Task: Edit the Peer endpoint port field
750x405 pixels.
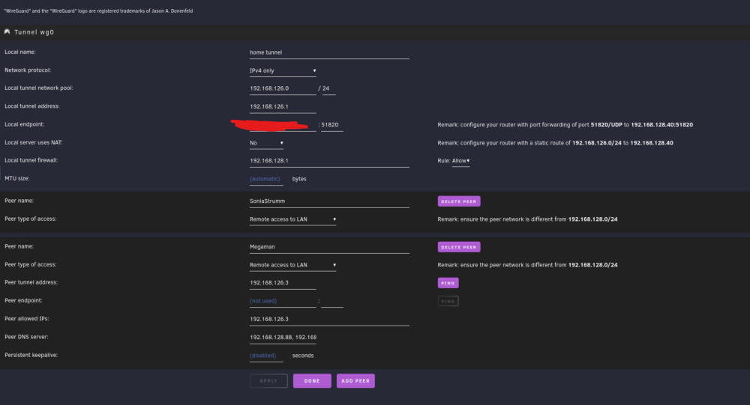Action: point(332,301)
